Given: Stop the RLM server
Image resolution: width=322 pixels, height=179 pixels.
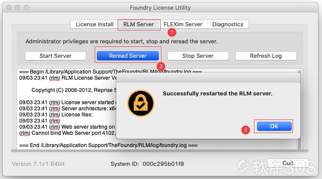Looking at the screenshot, I should point(198,56).
